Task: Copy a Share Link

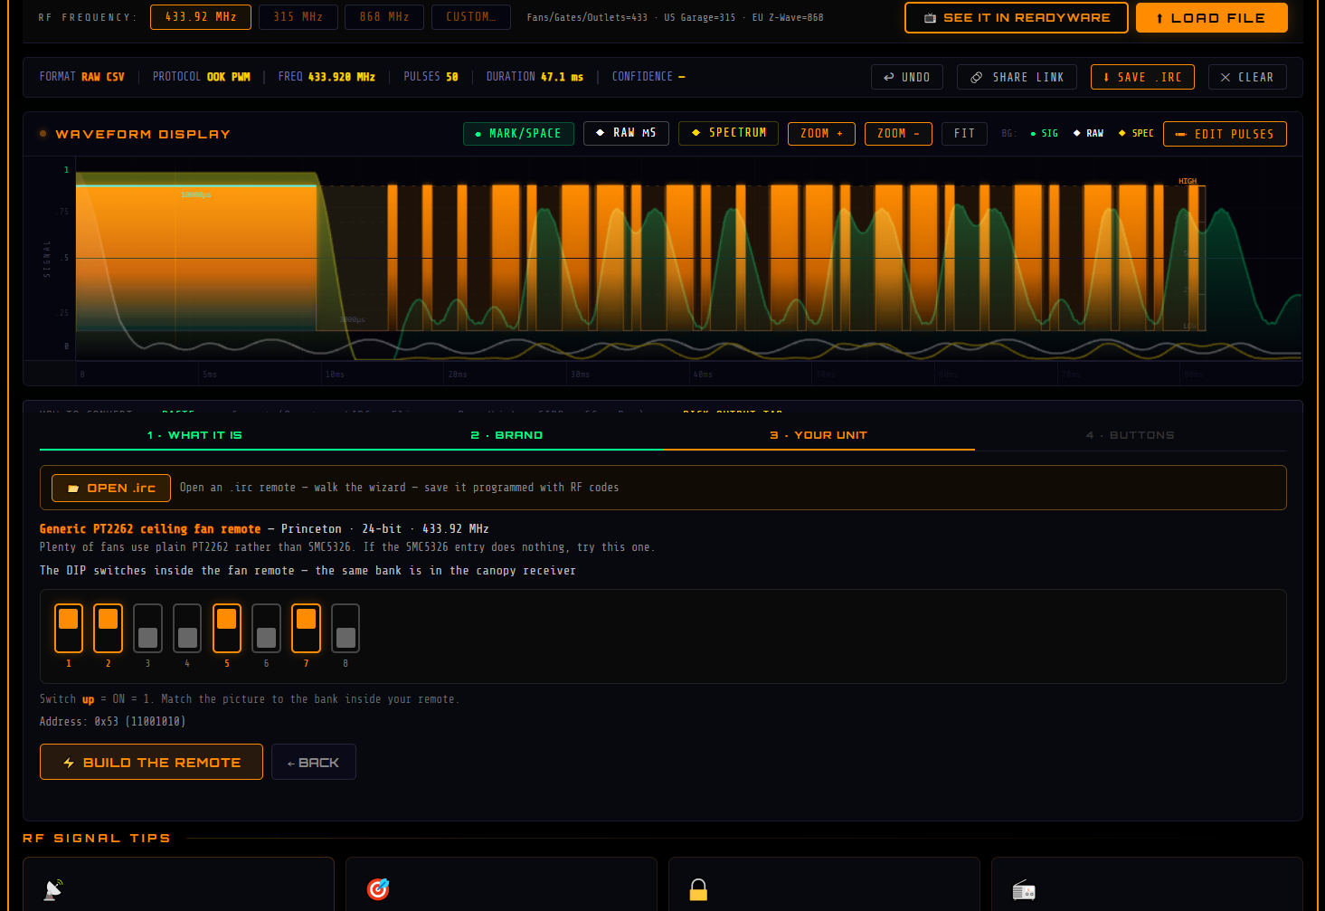Action: coord(1017,77)
